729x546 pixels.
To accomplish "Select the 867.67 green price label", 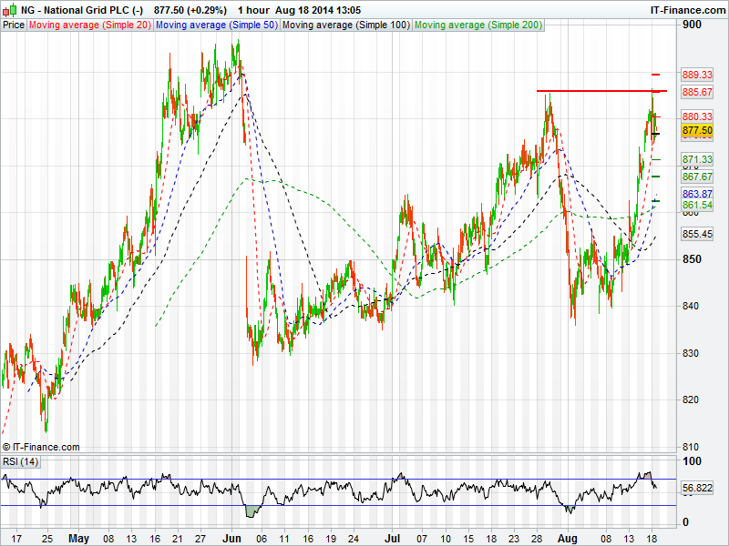I will coord(696,177).
